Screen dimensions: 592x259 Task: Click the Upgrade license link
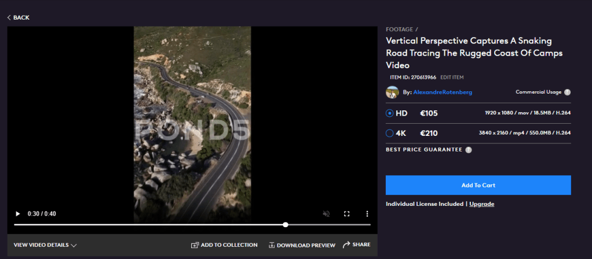click(481, 204)
